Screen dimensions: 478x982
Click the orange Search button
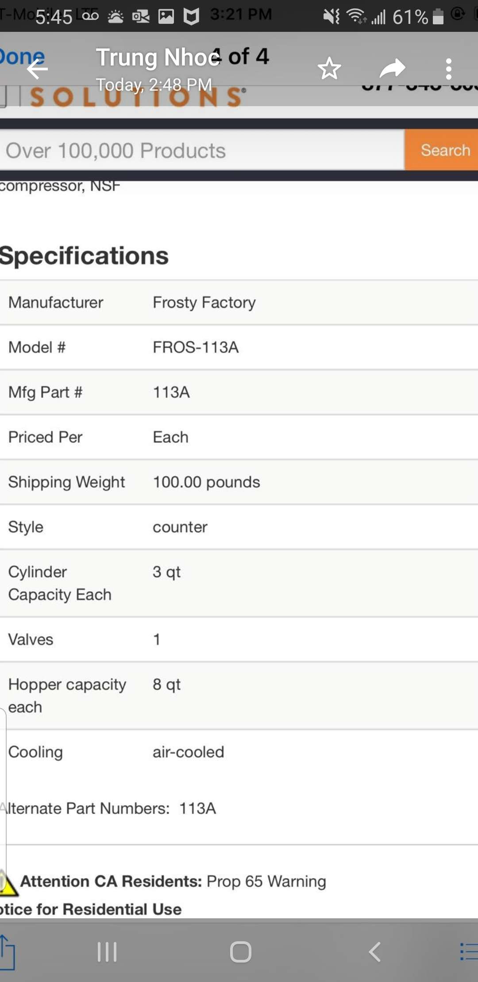click(x=443, y=150)
